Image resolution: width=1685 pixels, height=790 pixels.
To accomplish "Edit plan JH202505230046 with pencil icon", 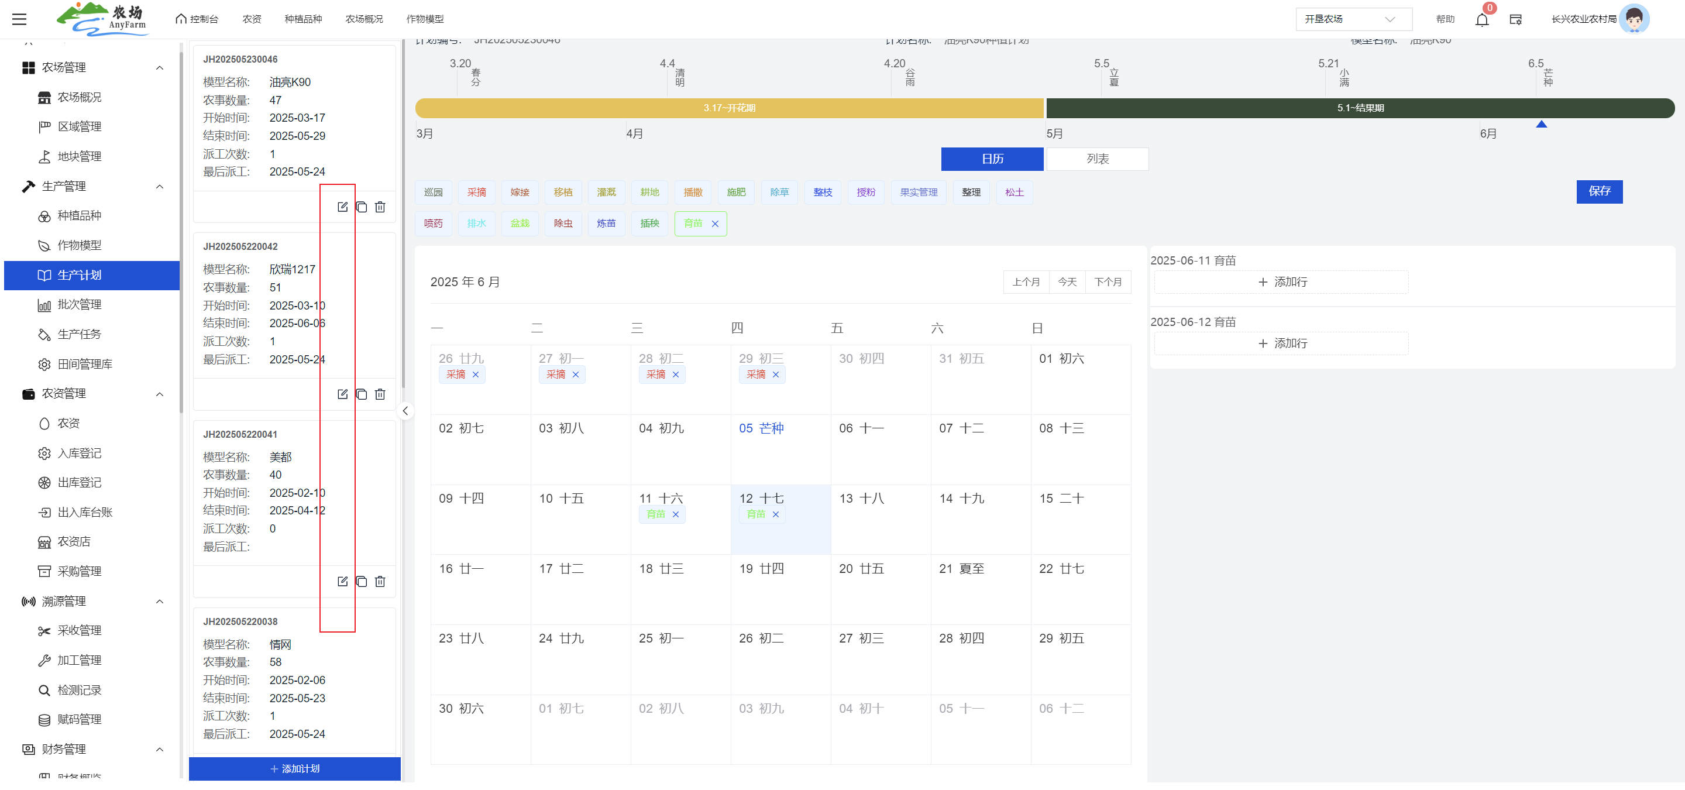I will click(342, 207).
